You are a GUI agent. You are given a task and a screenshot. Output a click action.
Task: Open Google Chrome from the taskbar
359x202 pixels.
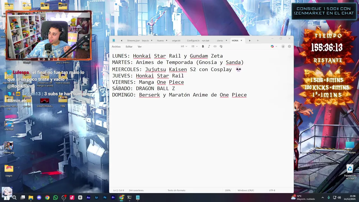click(47, 198)
